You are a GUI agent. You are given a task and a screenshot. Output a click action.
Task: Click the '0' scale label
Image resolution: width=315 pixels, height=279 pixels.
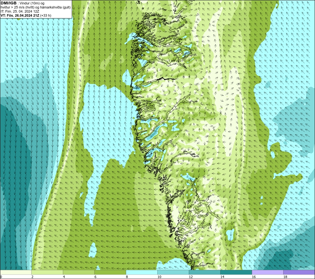(1, 277)
